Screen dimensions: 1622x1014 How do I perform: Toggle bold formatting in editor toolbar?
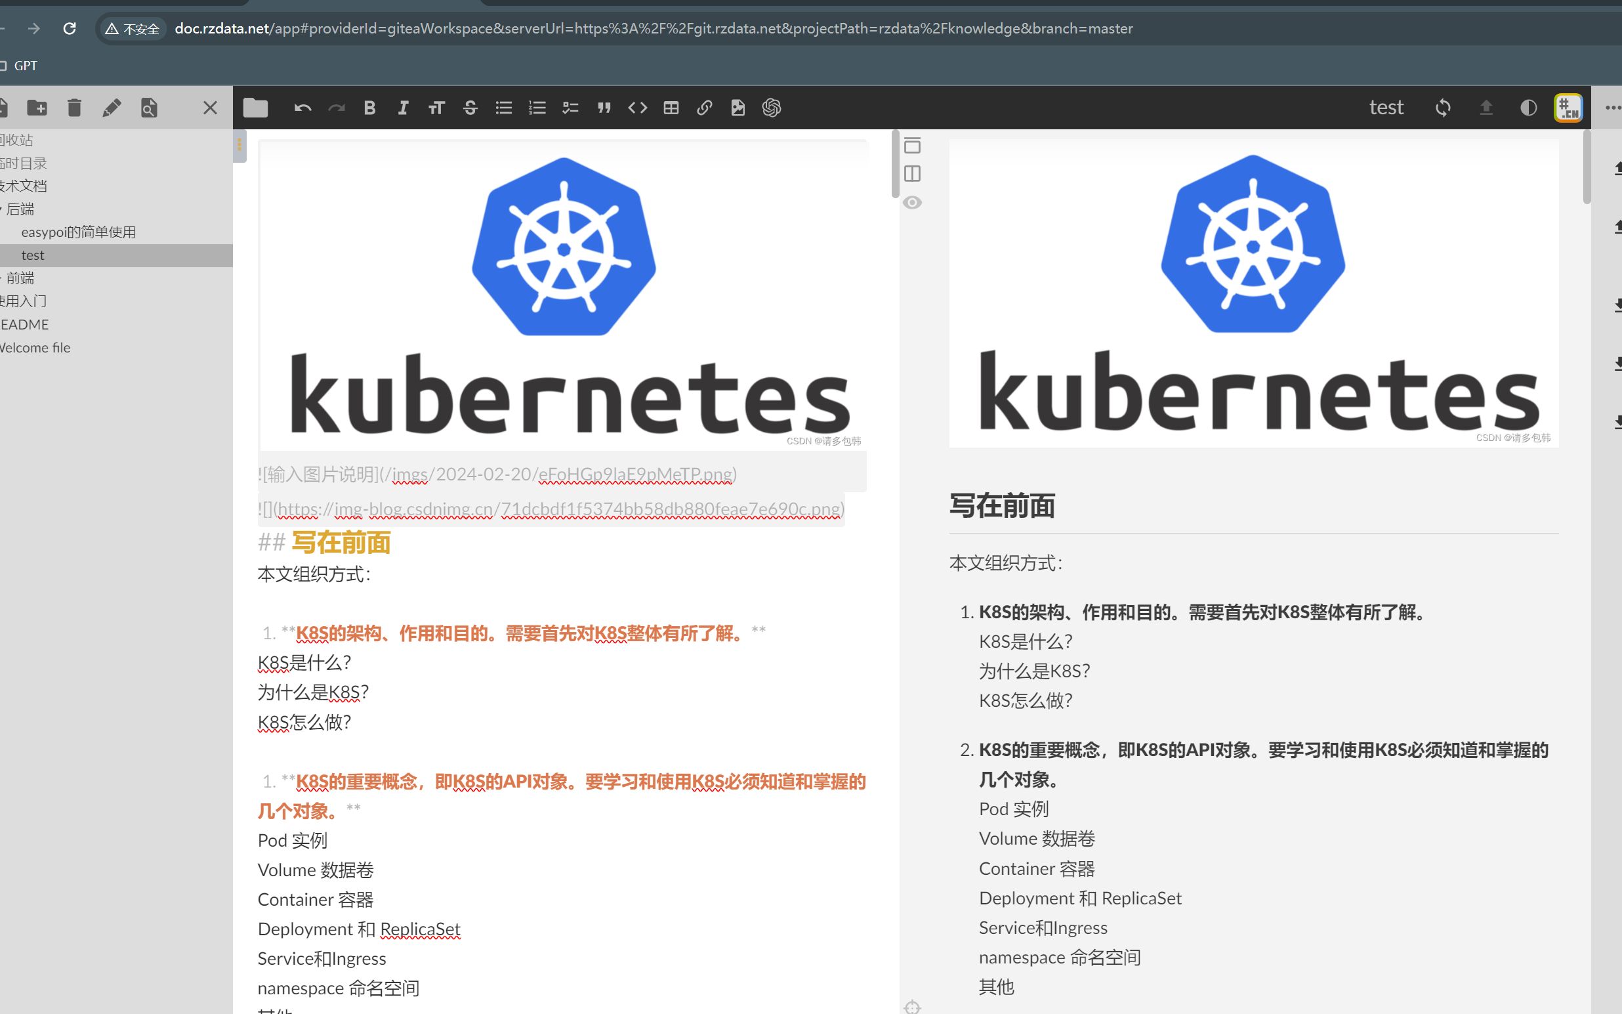(x=369, y=107)
